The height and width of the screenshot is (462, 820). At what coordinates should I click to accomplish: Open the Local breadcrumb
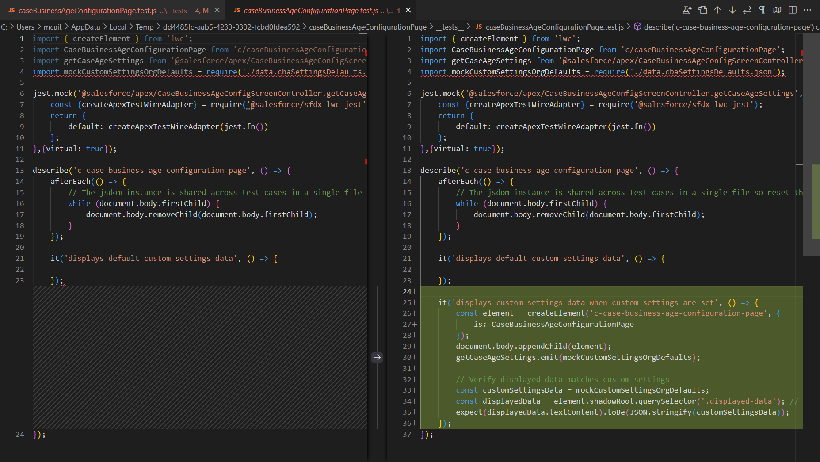click(118, 27)
